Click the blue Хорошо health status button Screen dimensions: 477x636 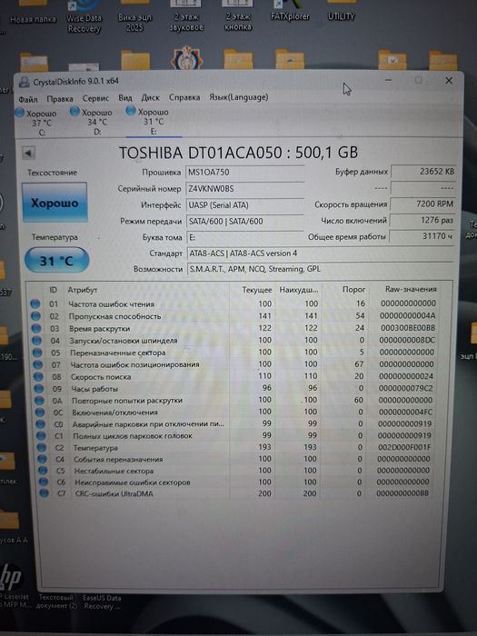coord(55,203)
